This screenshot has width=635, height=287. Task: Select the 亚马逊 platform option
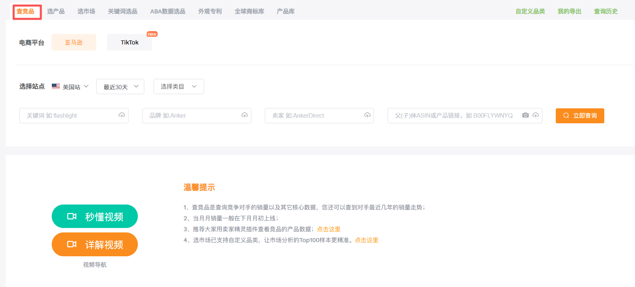[x=74, y=42]
